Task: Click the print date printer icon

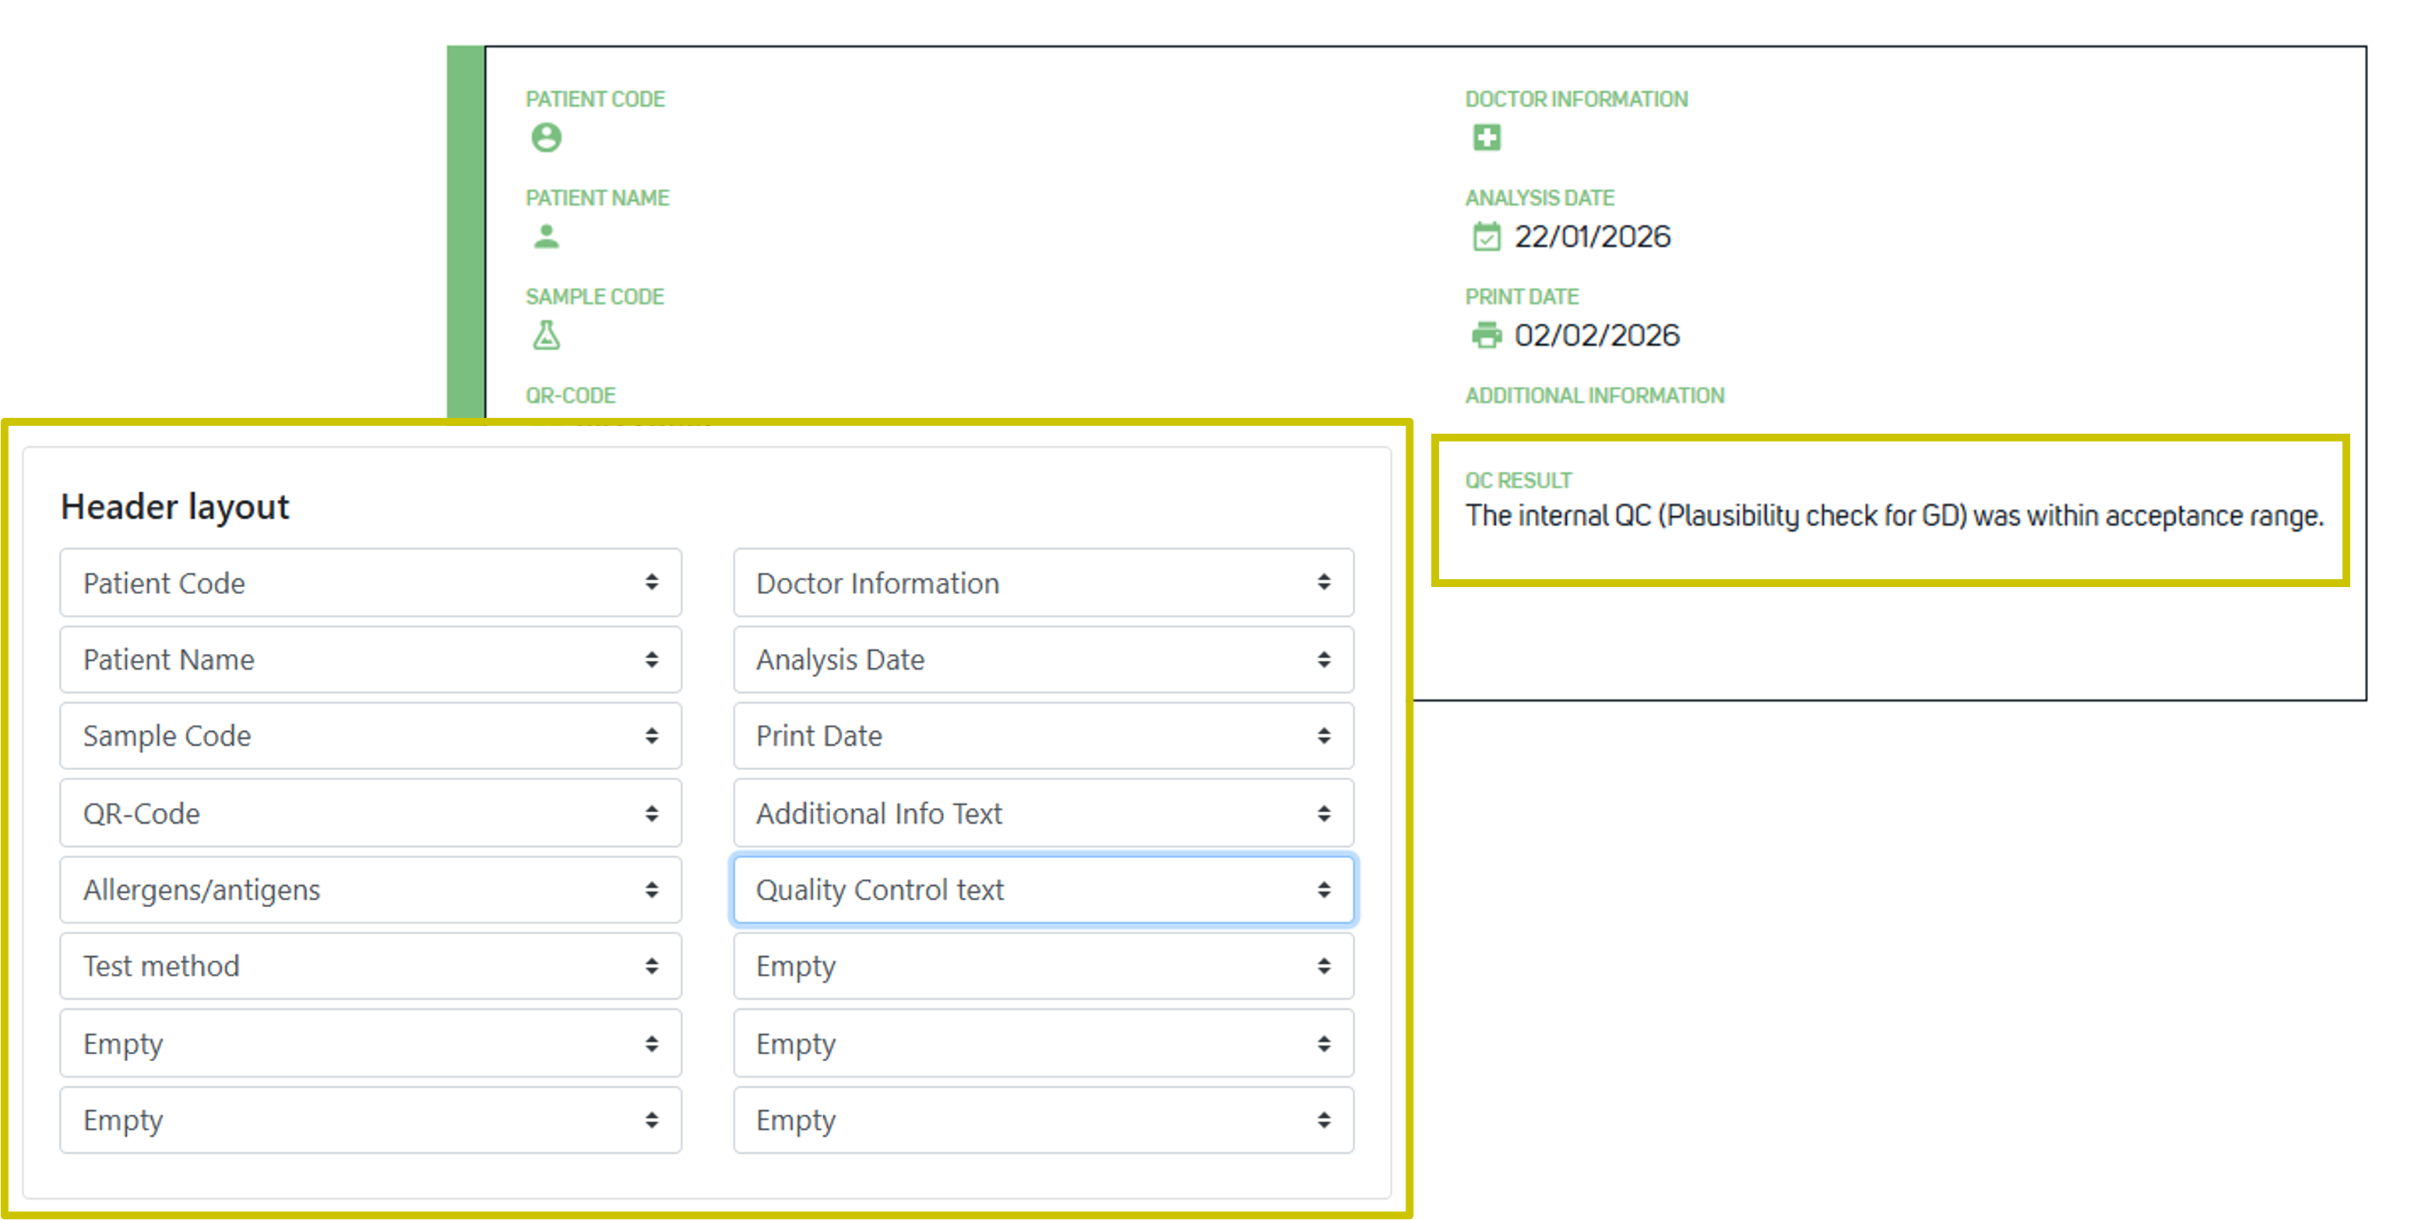Action: pyautogui.click(x=1487, y=335)
